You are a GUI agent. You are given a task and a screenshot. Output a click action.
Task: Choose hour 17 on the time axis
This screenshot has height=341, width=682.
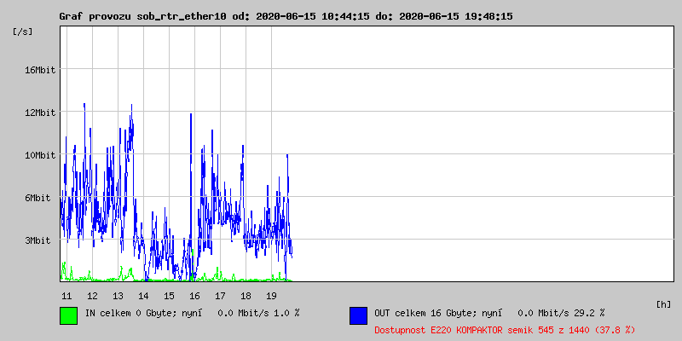[220, 296]
